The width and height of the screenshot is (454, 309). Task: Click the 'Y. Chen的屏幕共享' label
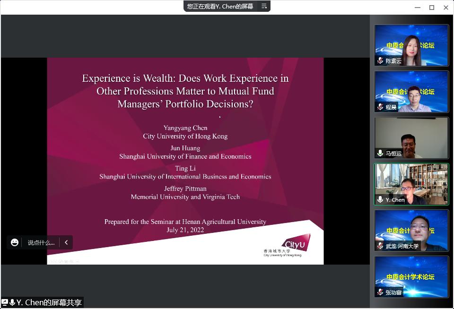click(x=49, y=303)
